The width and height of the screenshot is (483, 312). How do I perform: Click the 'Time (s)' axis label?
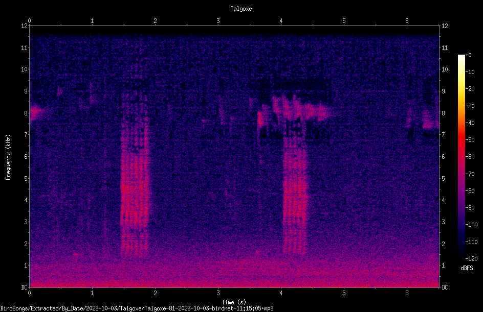pyautogui.click(x=234, y=302)
